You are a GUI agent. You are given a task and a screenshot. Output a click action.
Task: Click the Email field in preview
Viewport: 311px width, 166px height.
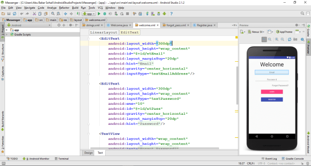(272, 72)
